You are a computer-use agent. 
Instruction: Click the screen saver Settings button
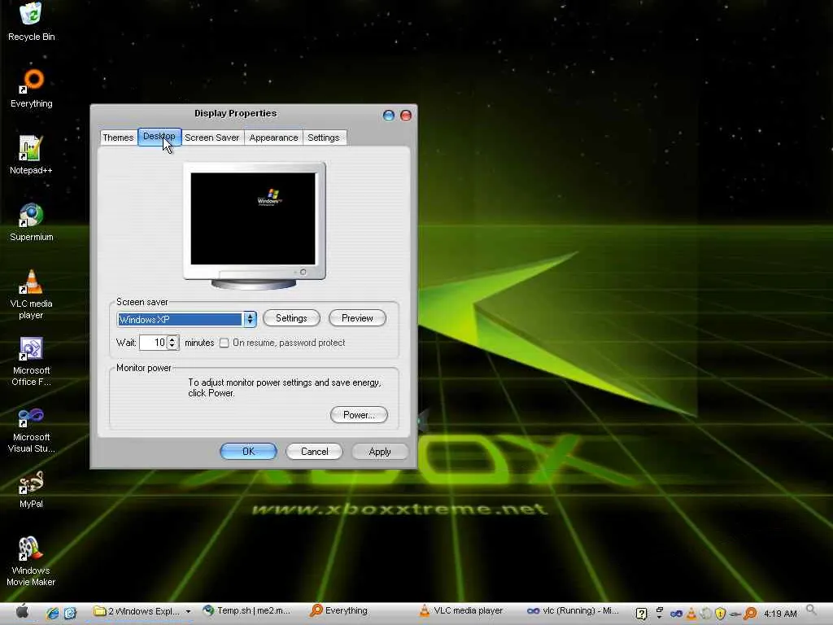(x=291, y=318)
